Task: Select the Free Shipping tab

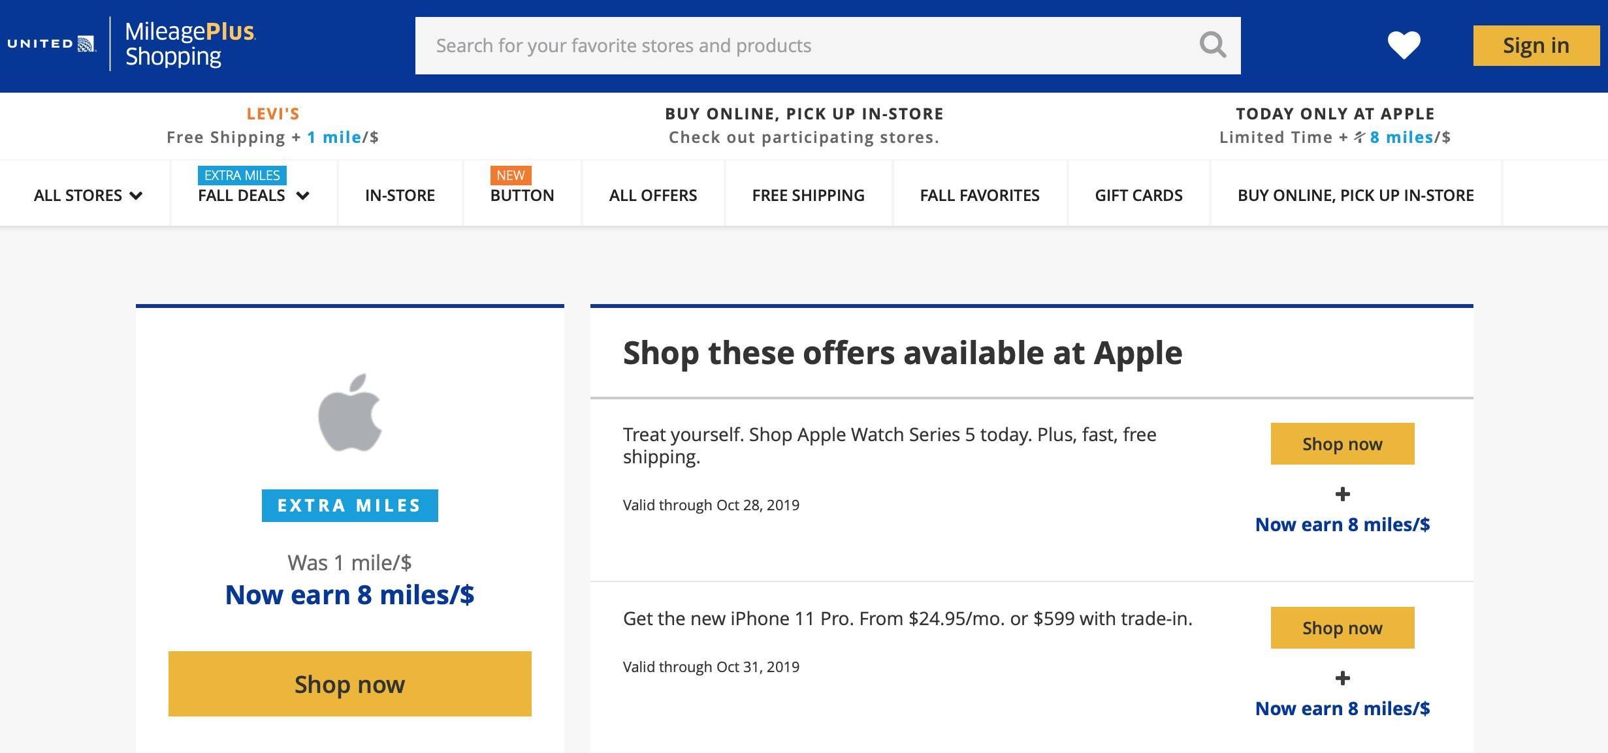Action: click(809, 195)
